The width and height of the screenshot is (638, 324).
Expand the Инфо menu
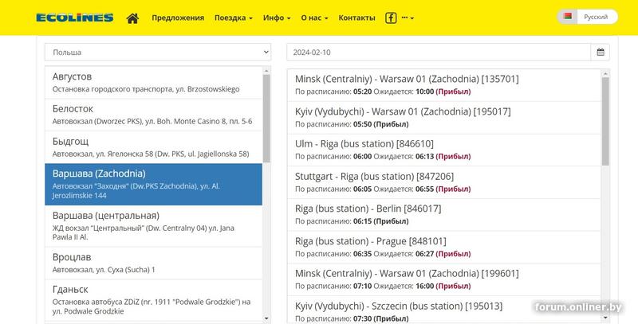click(277, 18)
